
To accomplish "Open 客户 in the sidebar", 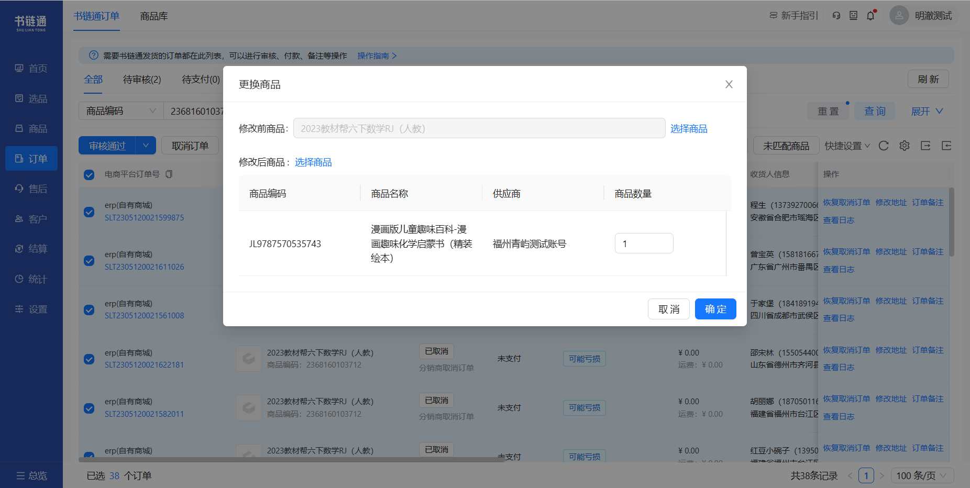I will [x=31, y=219].
